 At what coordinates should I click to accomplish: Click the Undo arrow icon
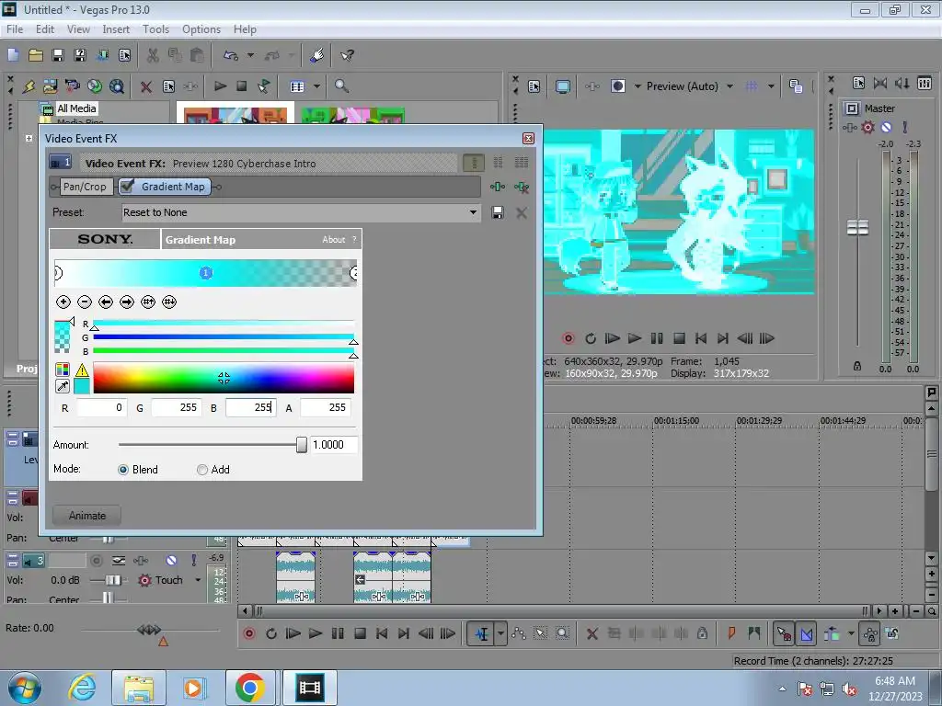(x=231, y=55)
